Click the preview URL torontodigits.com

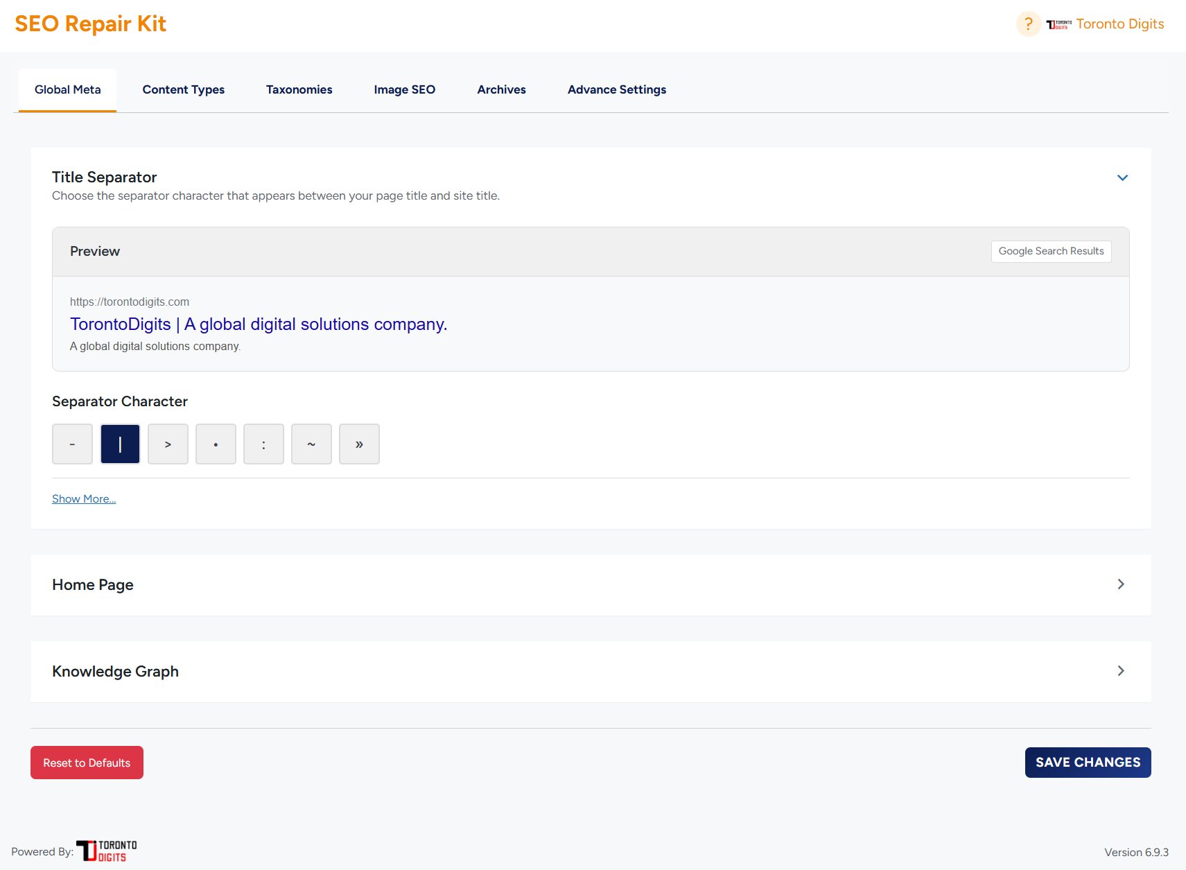pos(130,302)
